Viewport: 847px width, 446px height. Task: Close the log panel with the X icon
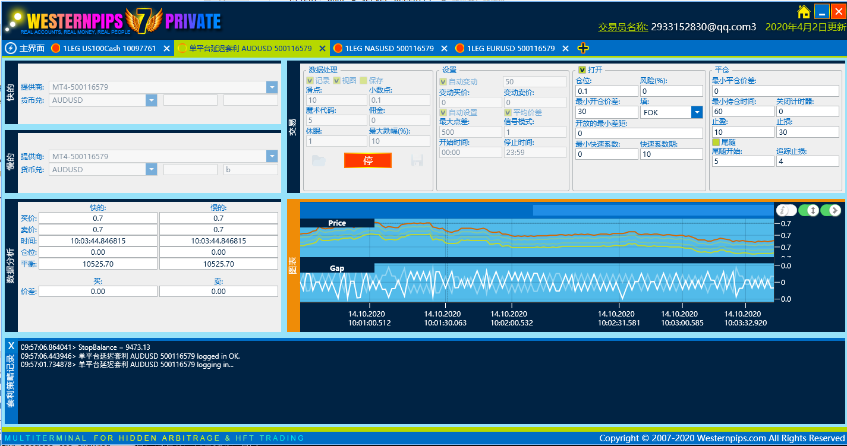pos(11,346)
